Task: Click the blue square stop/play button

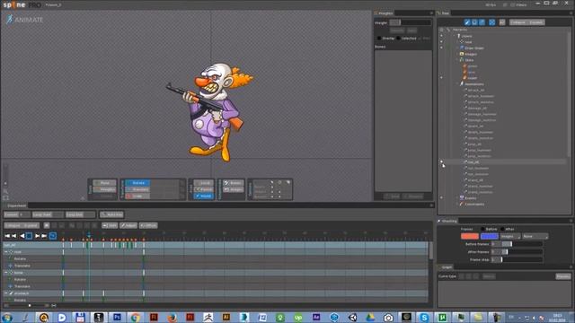Action: 29,236
